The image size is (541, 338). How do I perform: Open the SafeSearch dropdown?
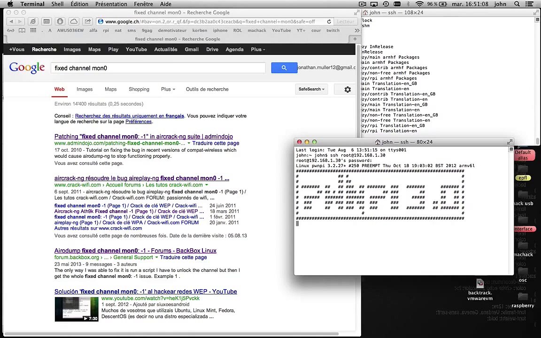pyautogui.click(x=311, y=89)
